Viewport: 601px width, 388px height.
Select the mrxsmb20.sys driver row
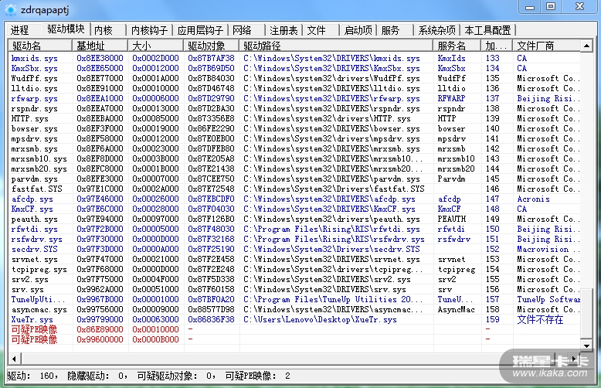pyautogui.click(x=294, y=168)
